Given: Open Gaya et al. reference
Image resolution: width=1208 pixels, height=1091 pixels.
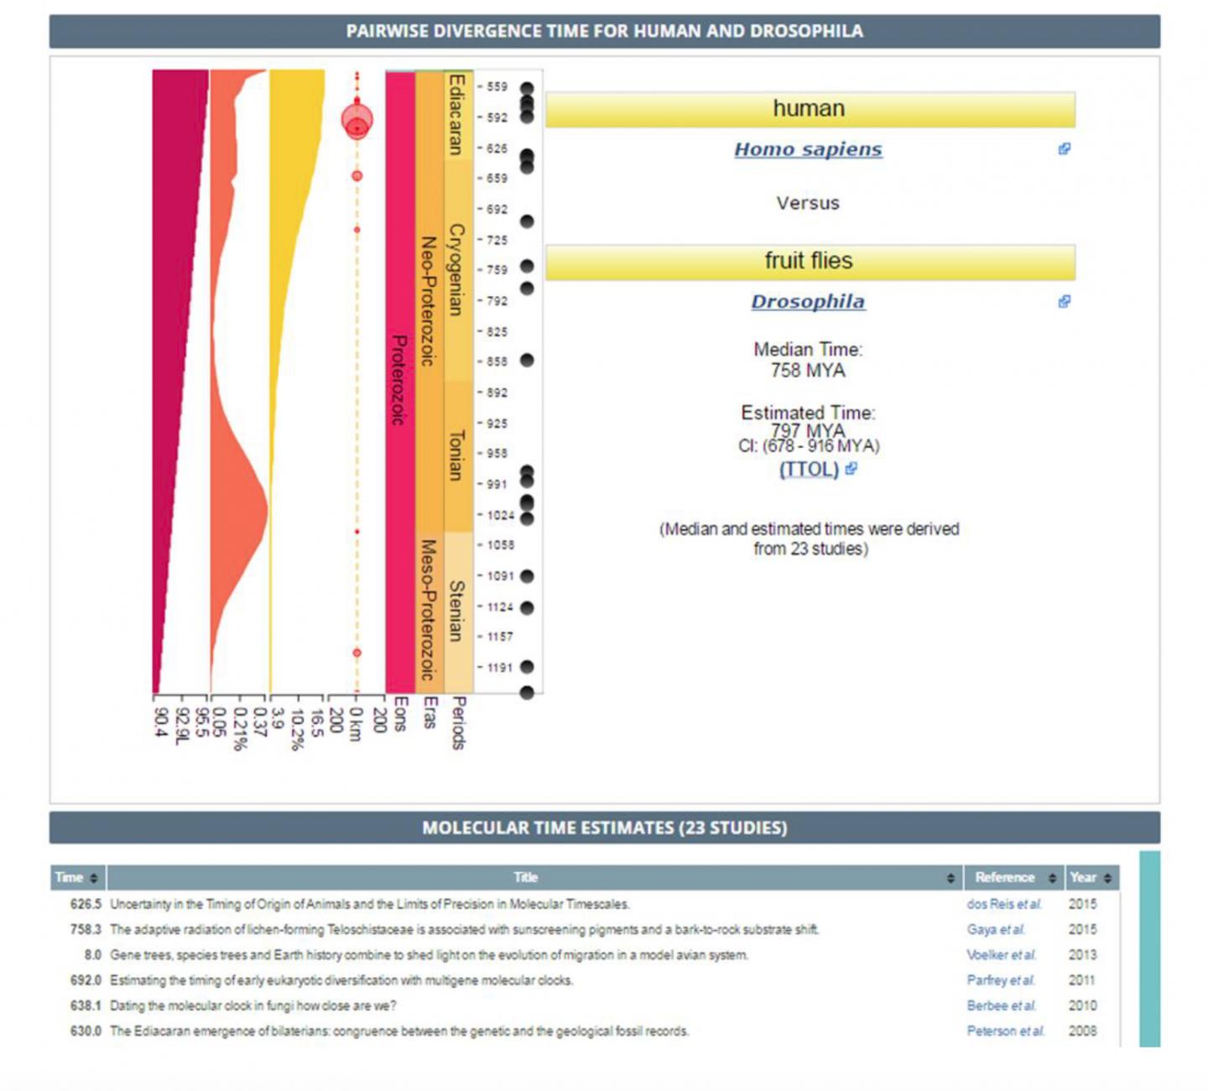Looking at the screenshot, I should pyautogui.click(x=997, y=929).
